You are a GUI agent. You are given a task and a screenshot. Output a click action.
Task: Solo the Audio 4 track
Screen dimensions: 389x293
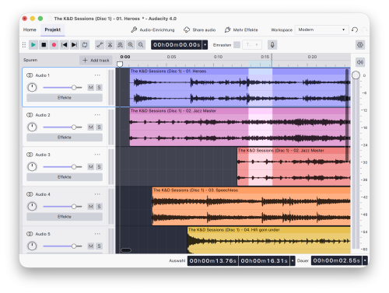99,207
